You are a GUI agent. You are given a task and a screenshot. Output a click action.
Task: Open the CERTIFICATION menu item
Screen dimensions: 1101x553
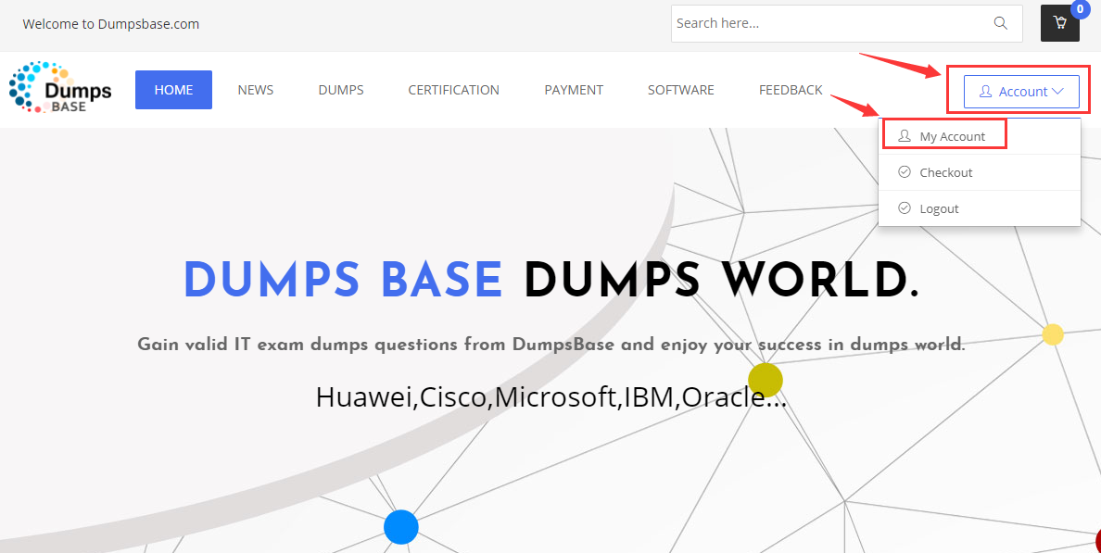[453, 90]
